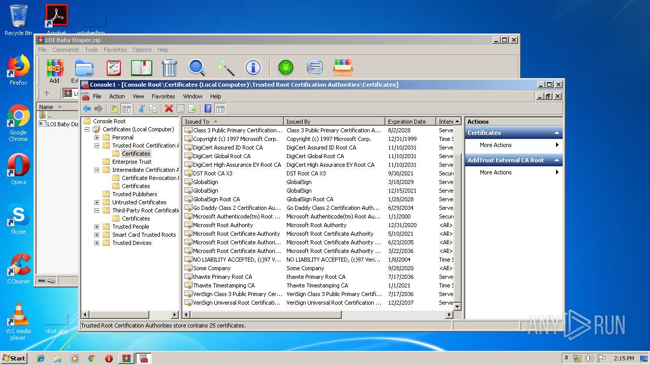
Task: Click the red X Delete icon
Action: (169, 108)
